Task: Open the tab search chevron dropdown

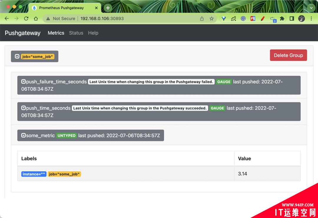Action: click(311, 8)
